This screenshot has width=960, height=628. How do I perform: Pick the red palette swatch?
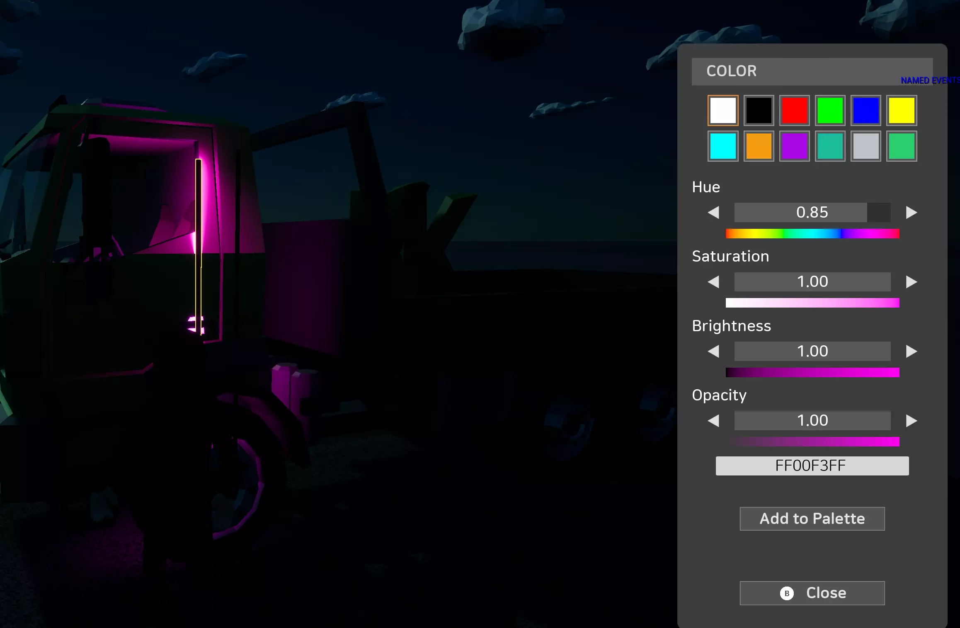[794, 111]
